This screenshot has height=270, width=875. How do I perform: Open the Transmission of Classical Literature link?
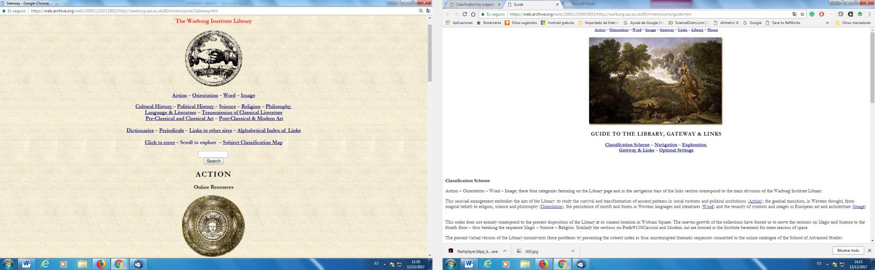click(x=242, y=112)
